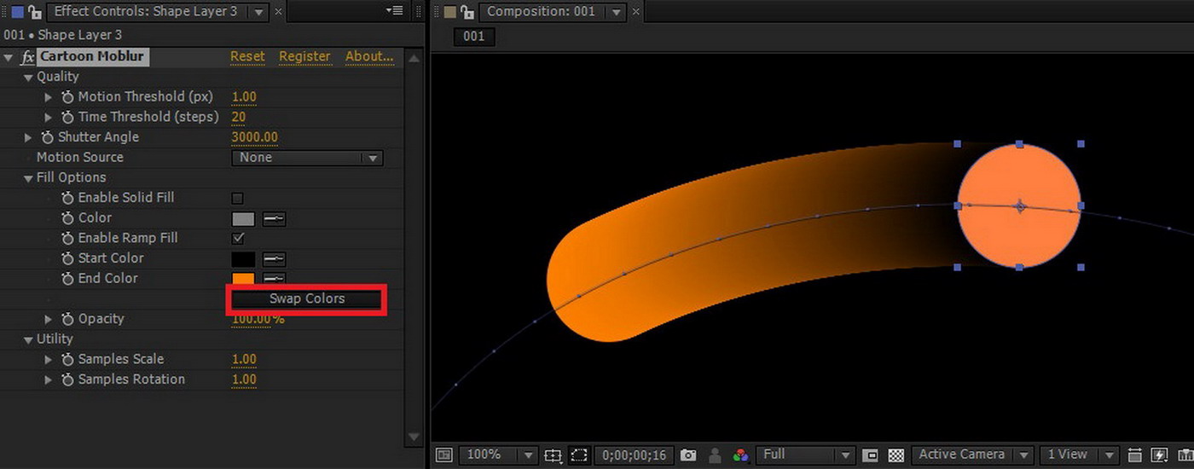Click the current time 0;00;00;16 display
The image size is (1194, 469).
pyautogui.click(x=634, y=455)
